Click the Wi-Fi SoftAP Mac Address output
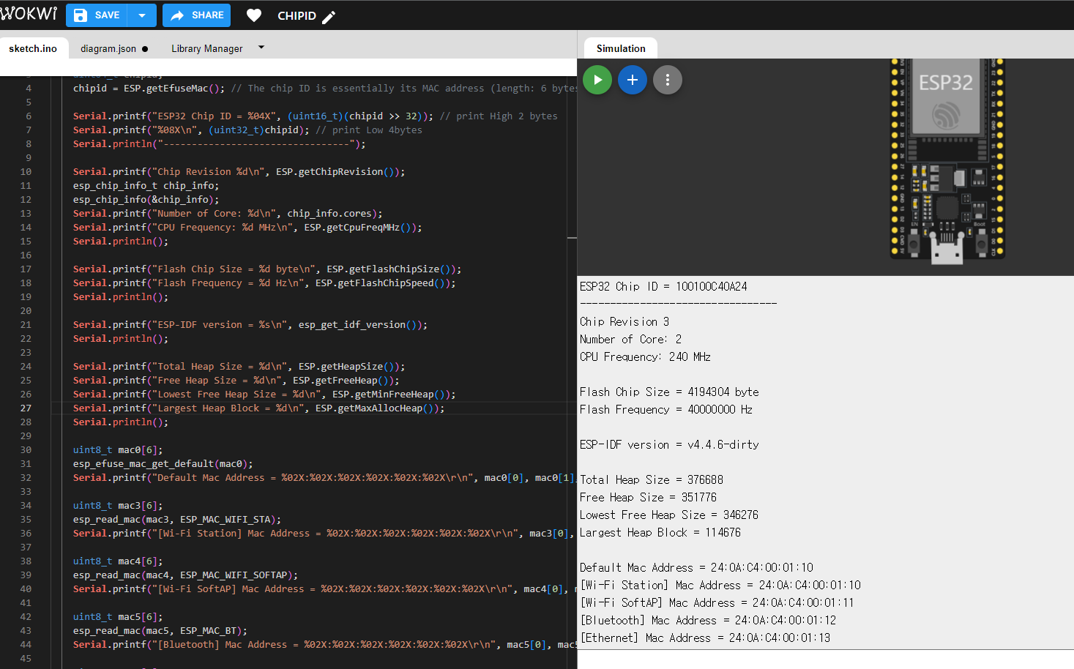1074x669 pixels. [717, 602]
